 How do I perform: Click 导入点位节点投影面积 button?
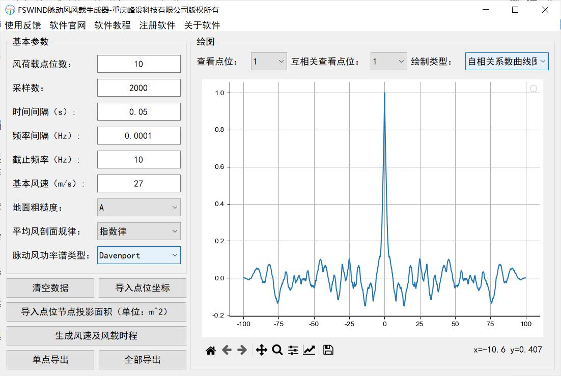(96, 312)
